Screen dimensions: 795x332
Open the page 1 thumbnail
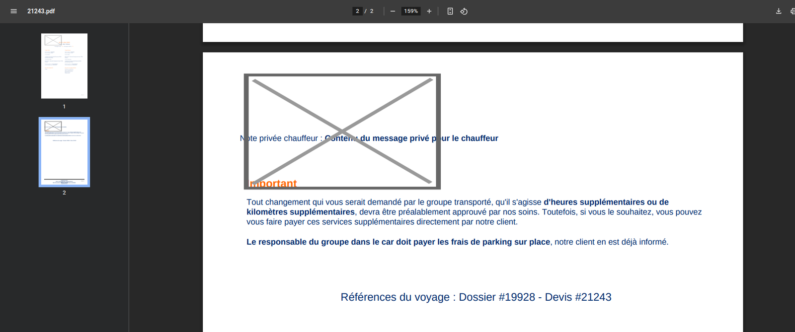point(64,66)
